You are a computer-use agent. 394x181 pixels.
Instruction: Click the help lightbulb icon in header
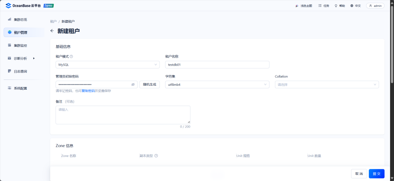point(336,6)
